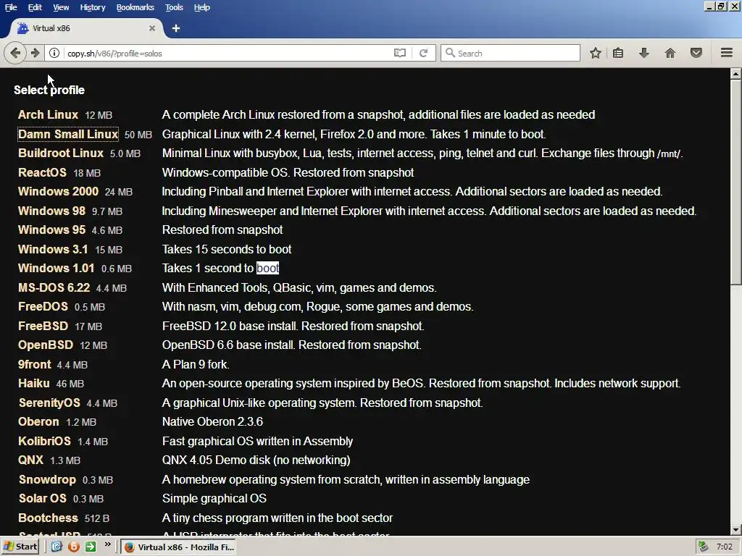Click 'Native Oberon 2.3.6' description text
This screenshot has height=556, width=742.
click(x=212, y=422)
